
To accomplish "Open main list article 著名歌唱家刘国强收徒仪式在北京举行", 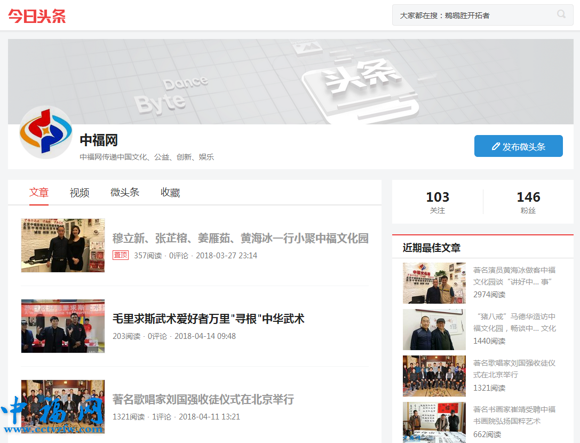I will coord(203,399).
